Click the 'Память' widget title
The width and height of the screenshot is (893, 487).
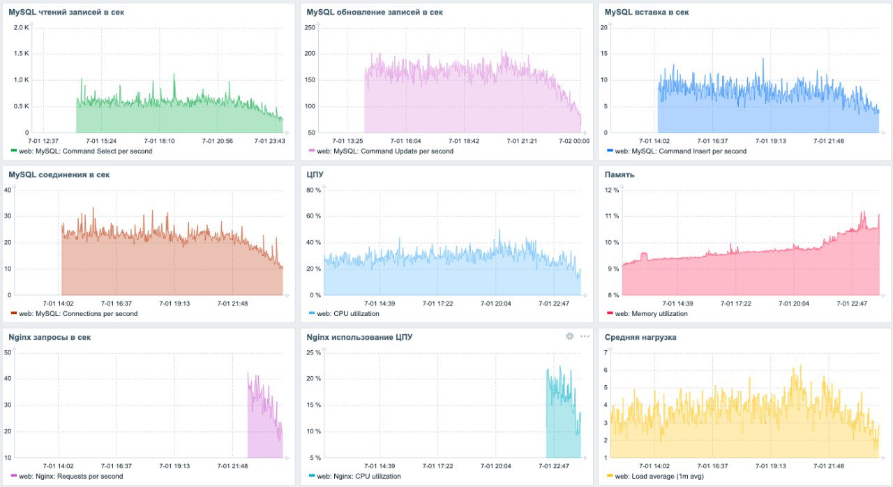click(x=620, y=174)
